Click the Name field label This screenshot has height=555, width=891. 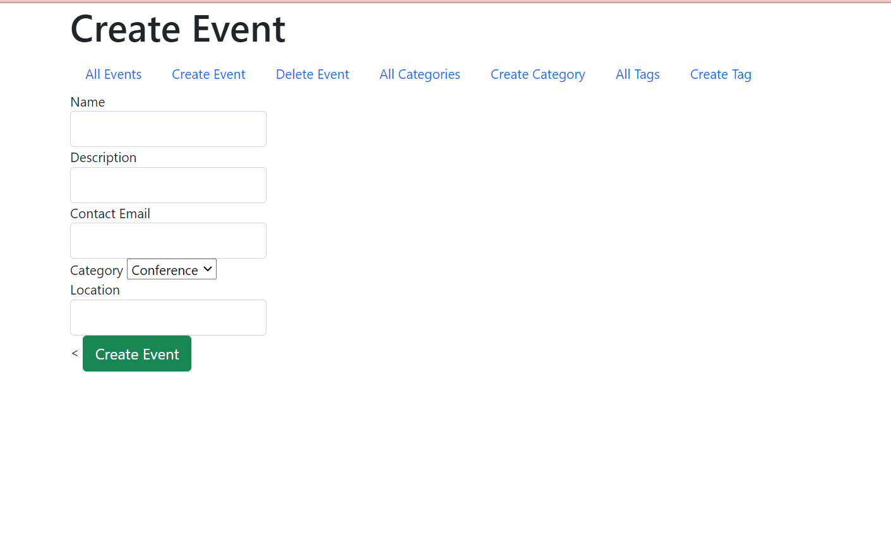tap(87, 102)
